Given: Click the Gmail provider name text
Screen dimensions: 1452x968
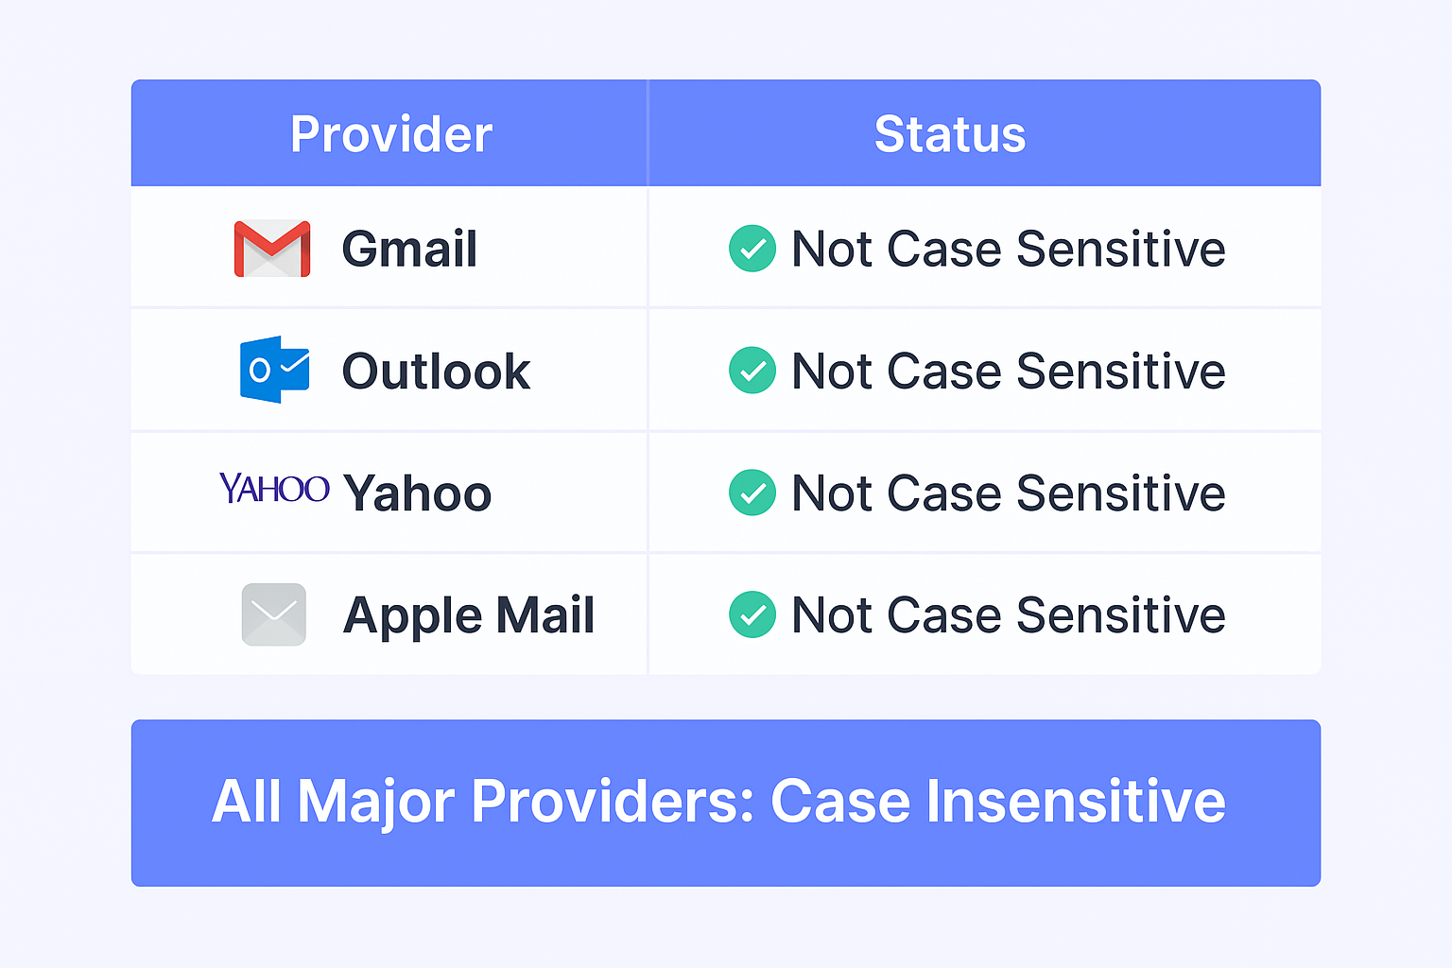Looking at the screenshot, I should point(409,249).
